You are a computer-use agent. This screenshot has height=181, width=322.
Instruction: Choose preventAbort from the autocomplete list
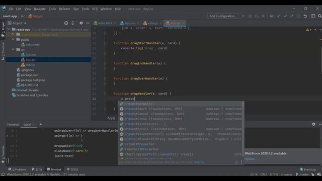[x=181, y=109]
